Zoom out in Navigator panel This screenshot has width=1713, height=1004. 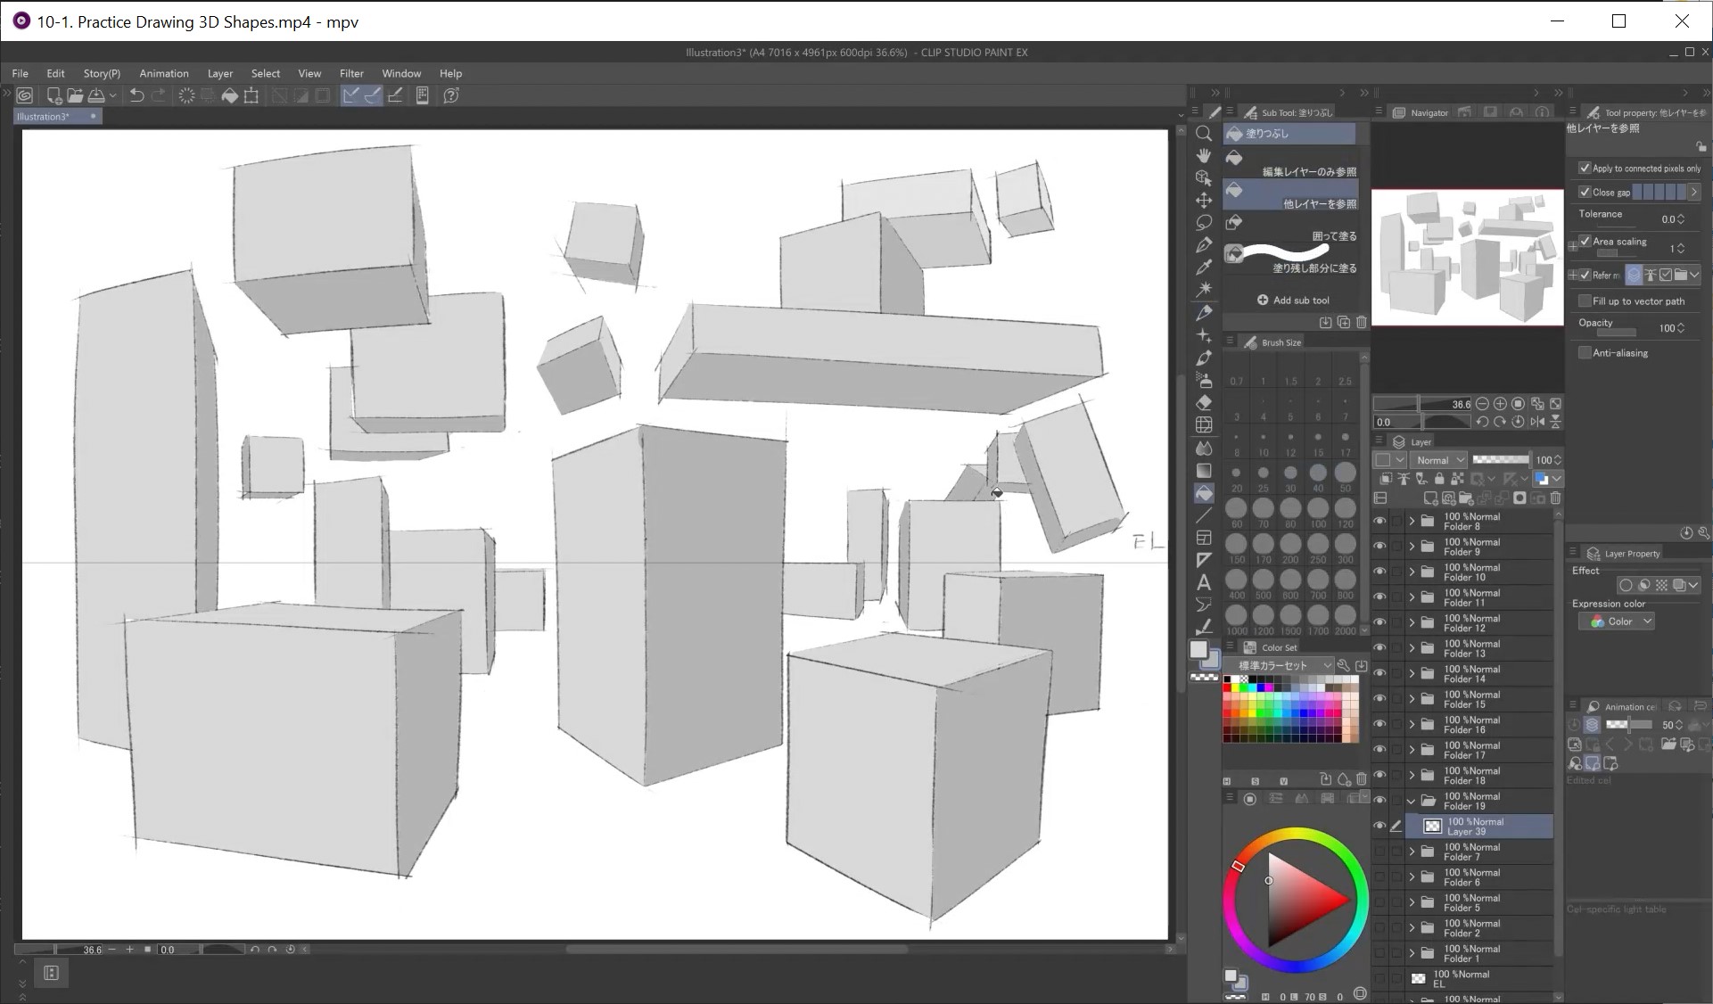1482,404
